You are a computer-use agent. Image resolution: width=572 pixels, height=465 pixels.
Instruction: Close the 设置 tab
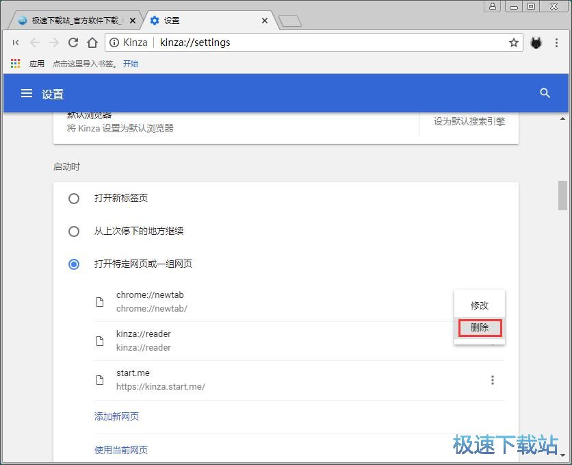click(x=265, y=21)
